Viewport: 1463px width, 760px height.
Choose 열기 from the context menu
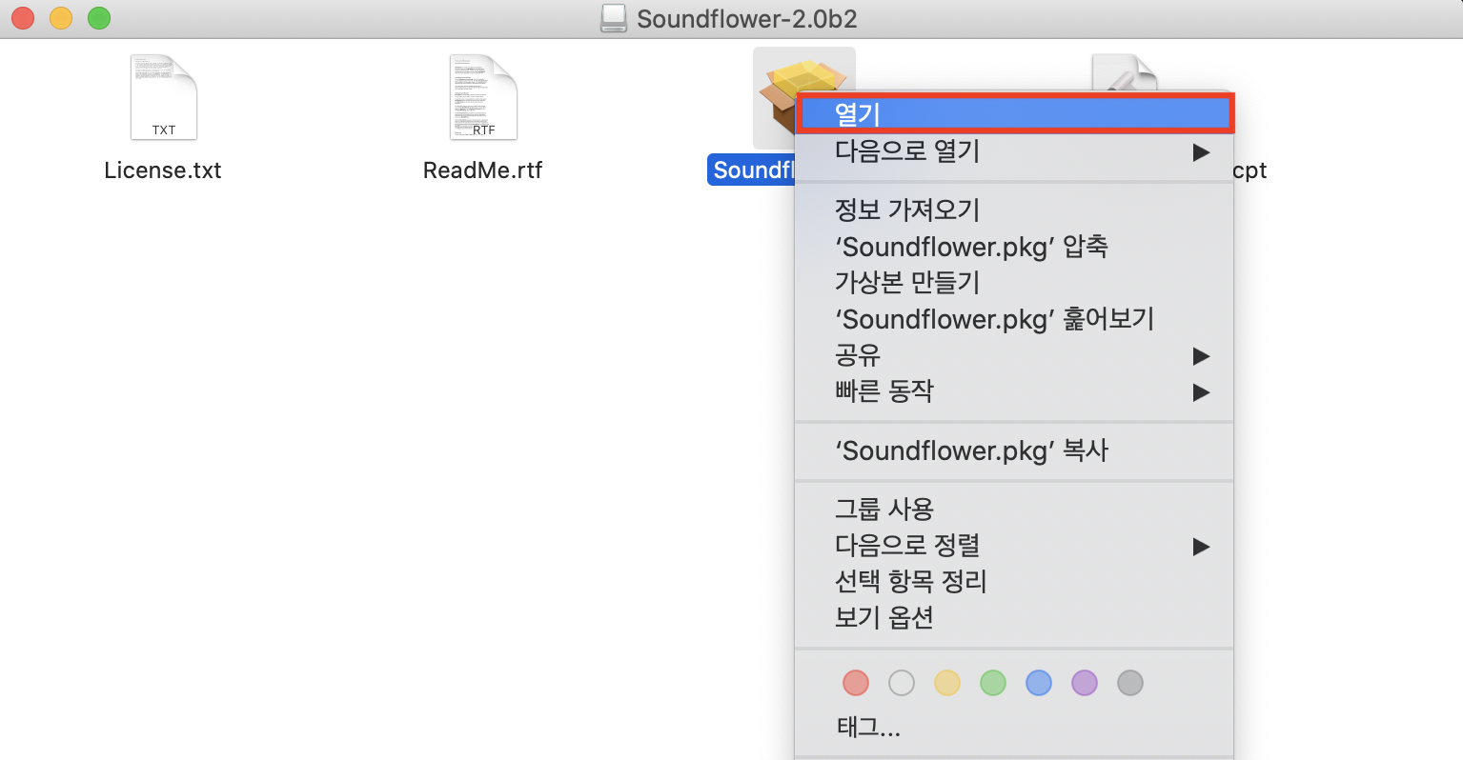tap(1014, 113)
